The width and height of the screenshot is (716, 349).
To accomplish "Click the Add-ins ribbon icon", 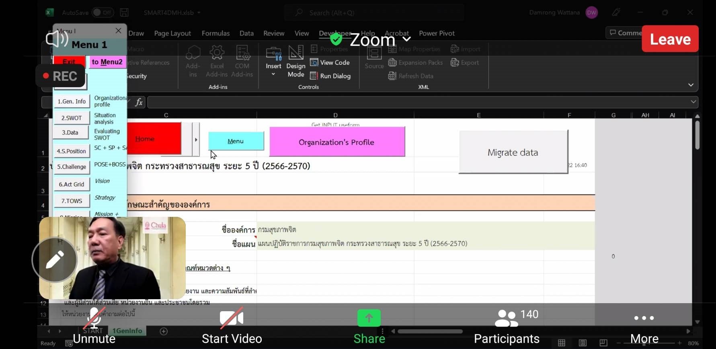I will pos(193,61).
